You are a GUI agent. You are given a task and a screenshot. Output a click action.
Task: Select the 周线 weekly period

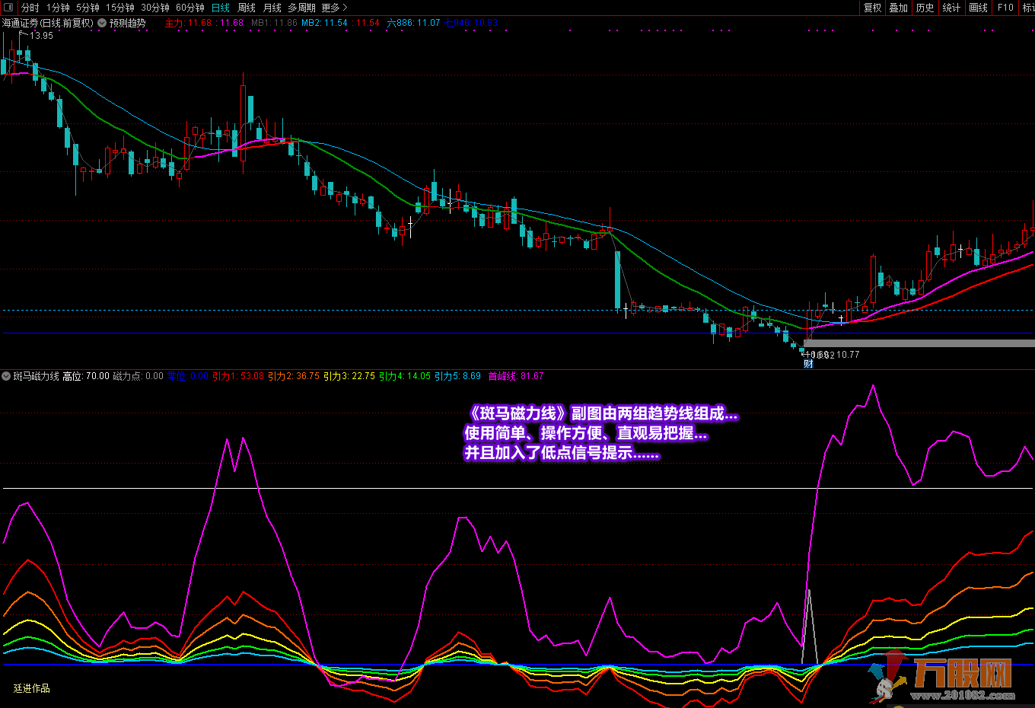pyautogui.click(x=246, y=8)
